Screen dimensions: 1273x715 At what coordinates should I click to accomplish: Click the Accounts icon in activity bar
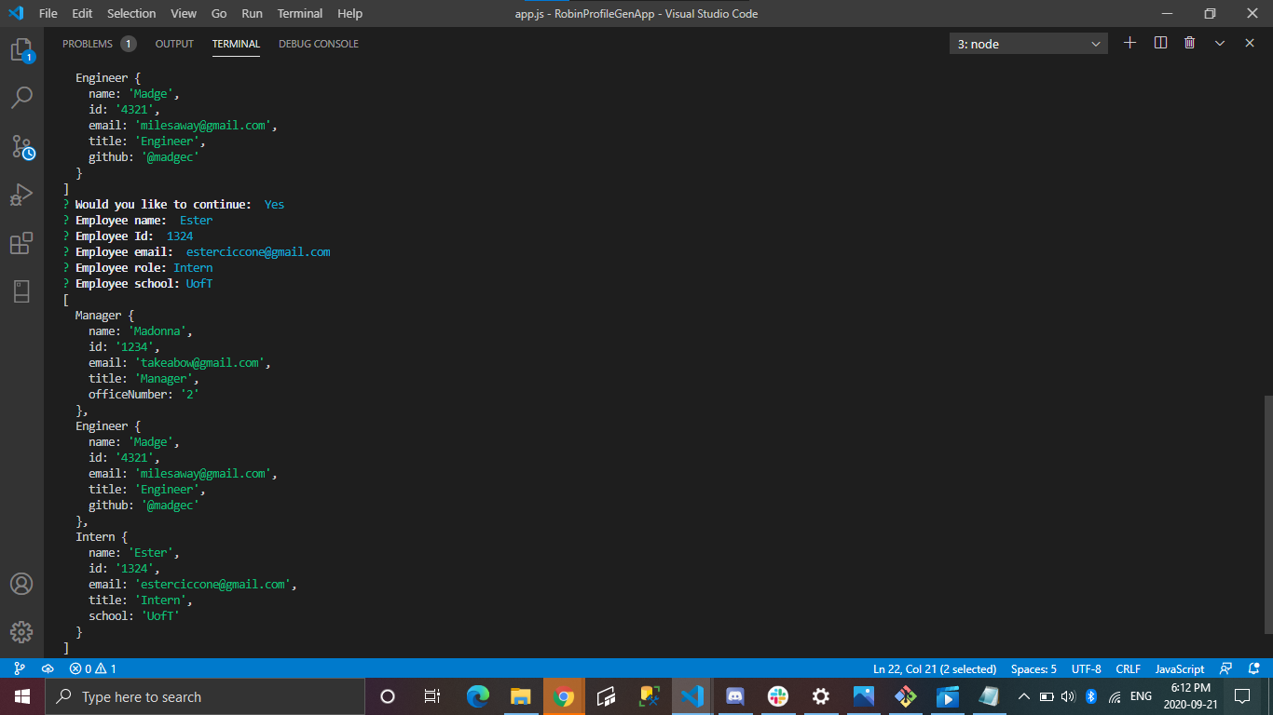point(21,584)
